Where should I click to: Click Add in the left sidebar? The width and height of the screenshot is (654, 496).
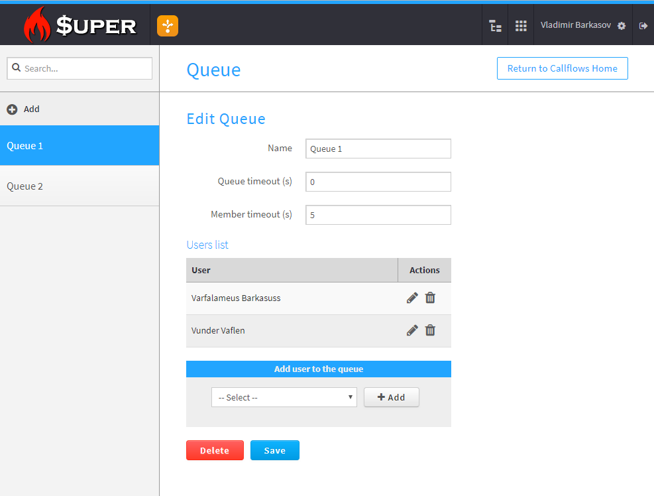point(24,109)
